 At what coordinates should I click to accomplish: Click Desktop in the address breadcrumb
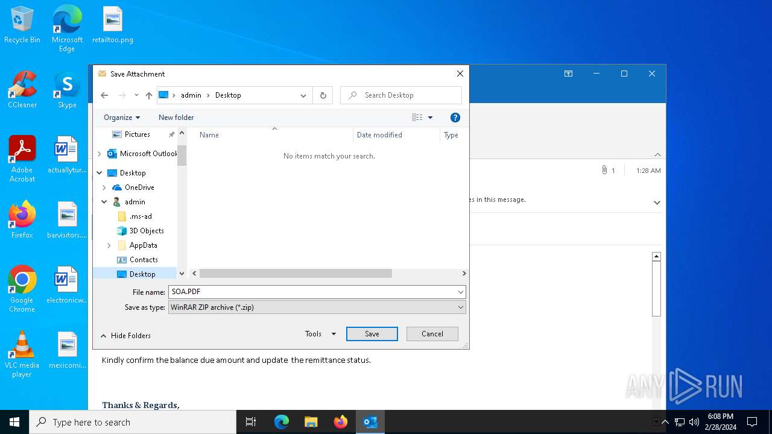point(228,95)
